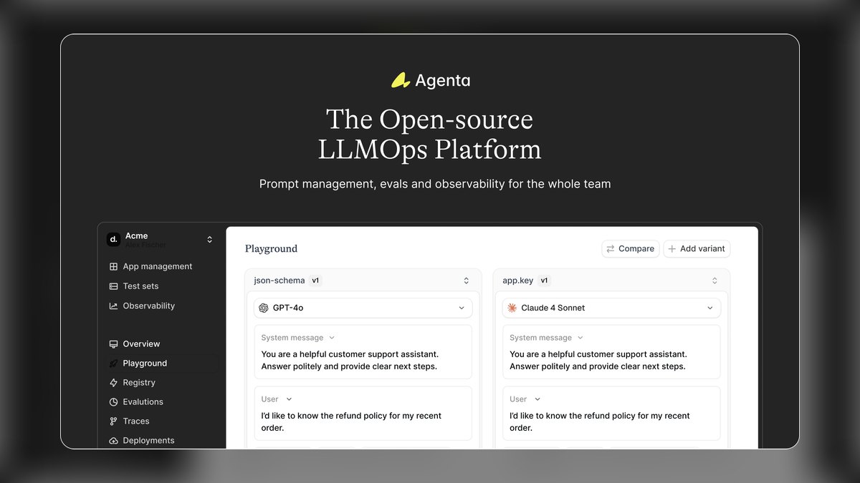Expand System message role in json-schema panel
This screenshot has width=860, height=483.
tap(297, 338)
